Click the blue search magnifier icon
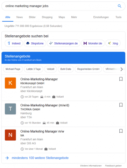 119,6
